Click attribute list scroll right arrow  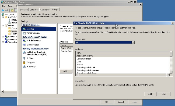[168, 75]
